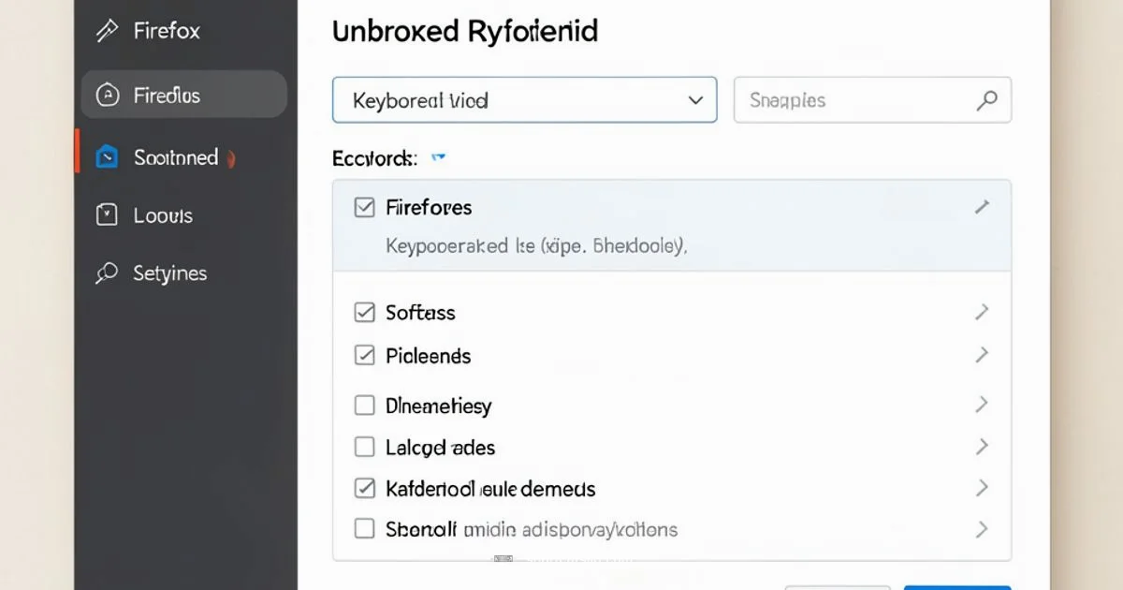Click the Firefox pencil icon atop the sidebar

point(106,30)
